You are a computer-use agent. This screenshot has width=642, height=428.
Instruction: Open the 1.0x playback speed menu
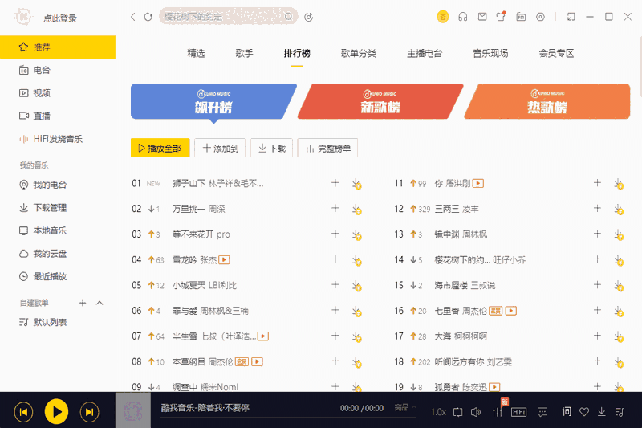tap(438, 412)
